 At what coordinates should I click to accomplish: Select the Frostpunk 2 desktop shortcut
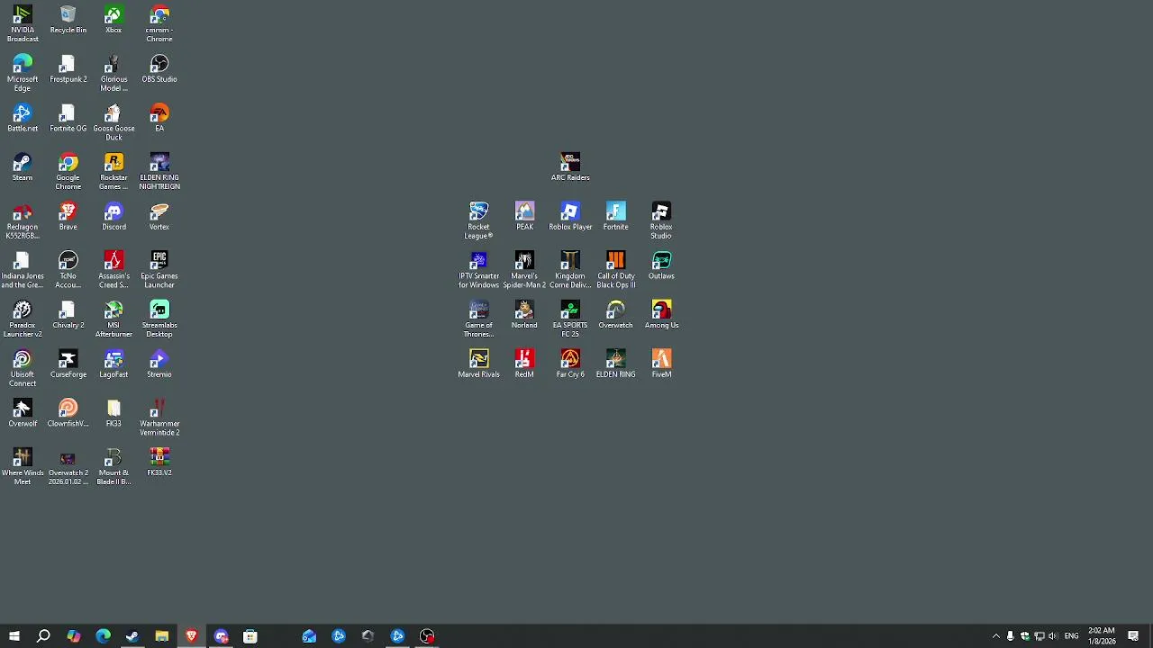(68, 69)
